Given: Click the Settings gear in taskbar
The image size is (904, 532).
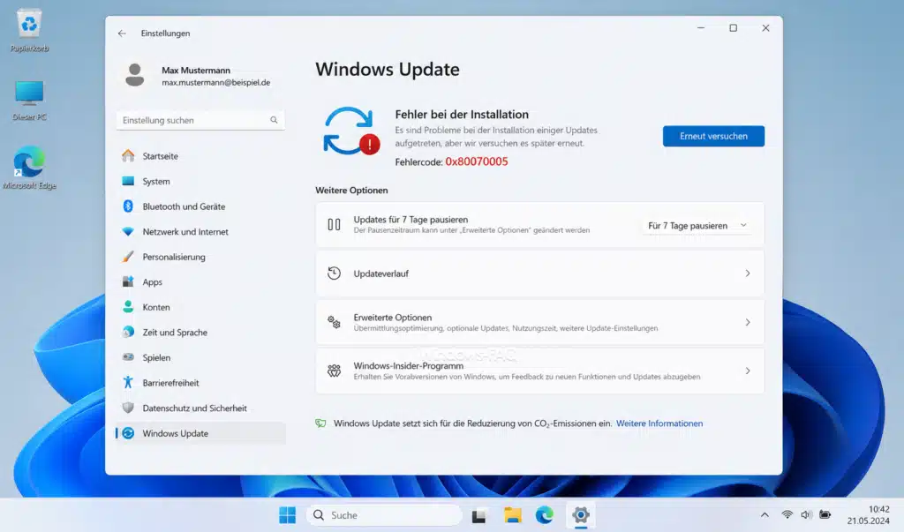Looking at the screenshot, I should pyautogui.click(x=581, y=514).
